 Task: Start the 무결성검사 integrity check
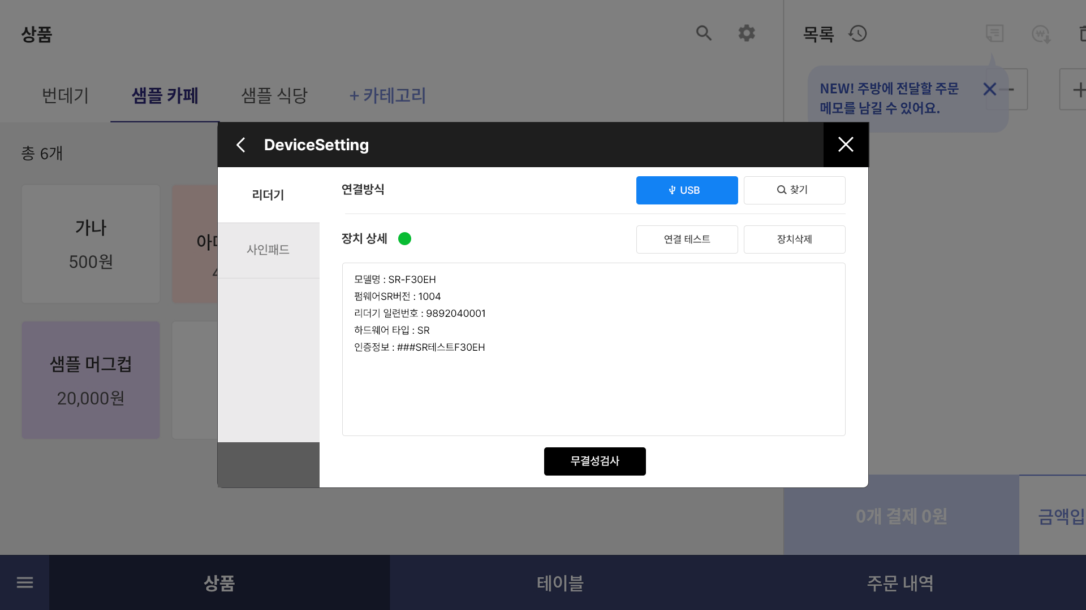click(594, 461)
